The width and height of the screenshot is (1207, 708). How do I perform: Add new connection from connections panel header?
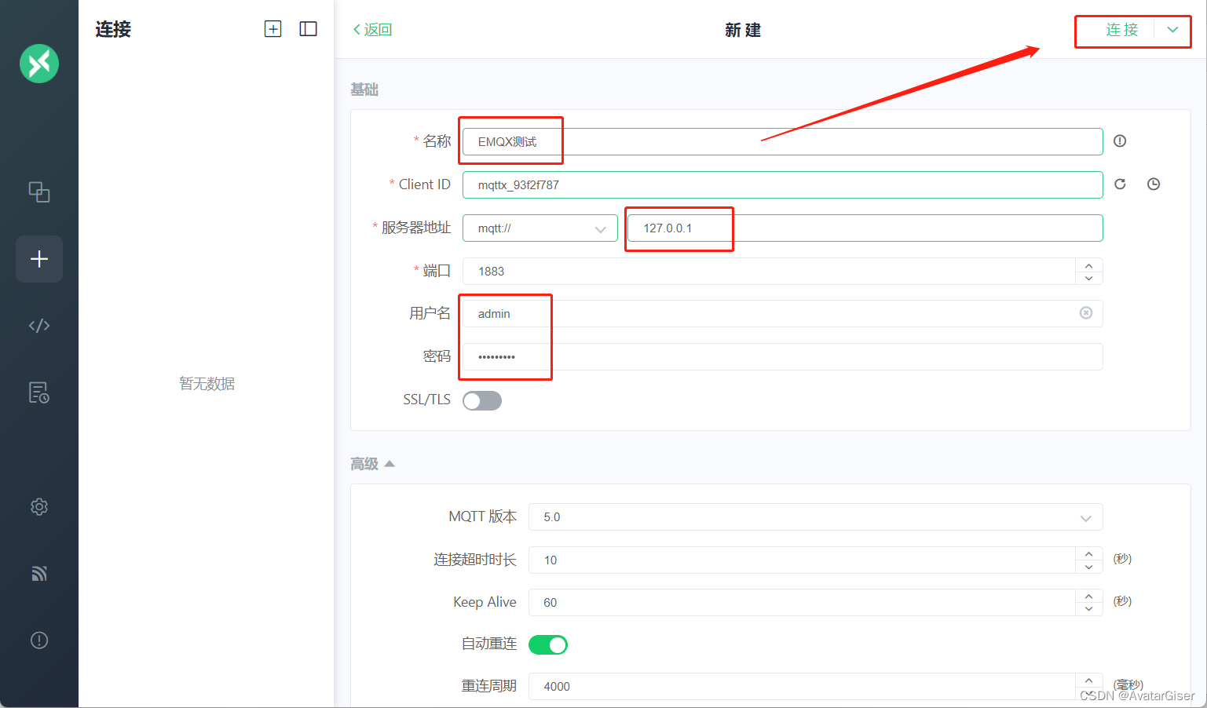(272, 29)
